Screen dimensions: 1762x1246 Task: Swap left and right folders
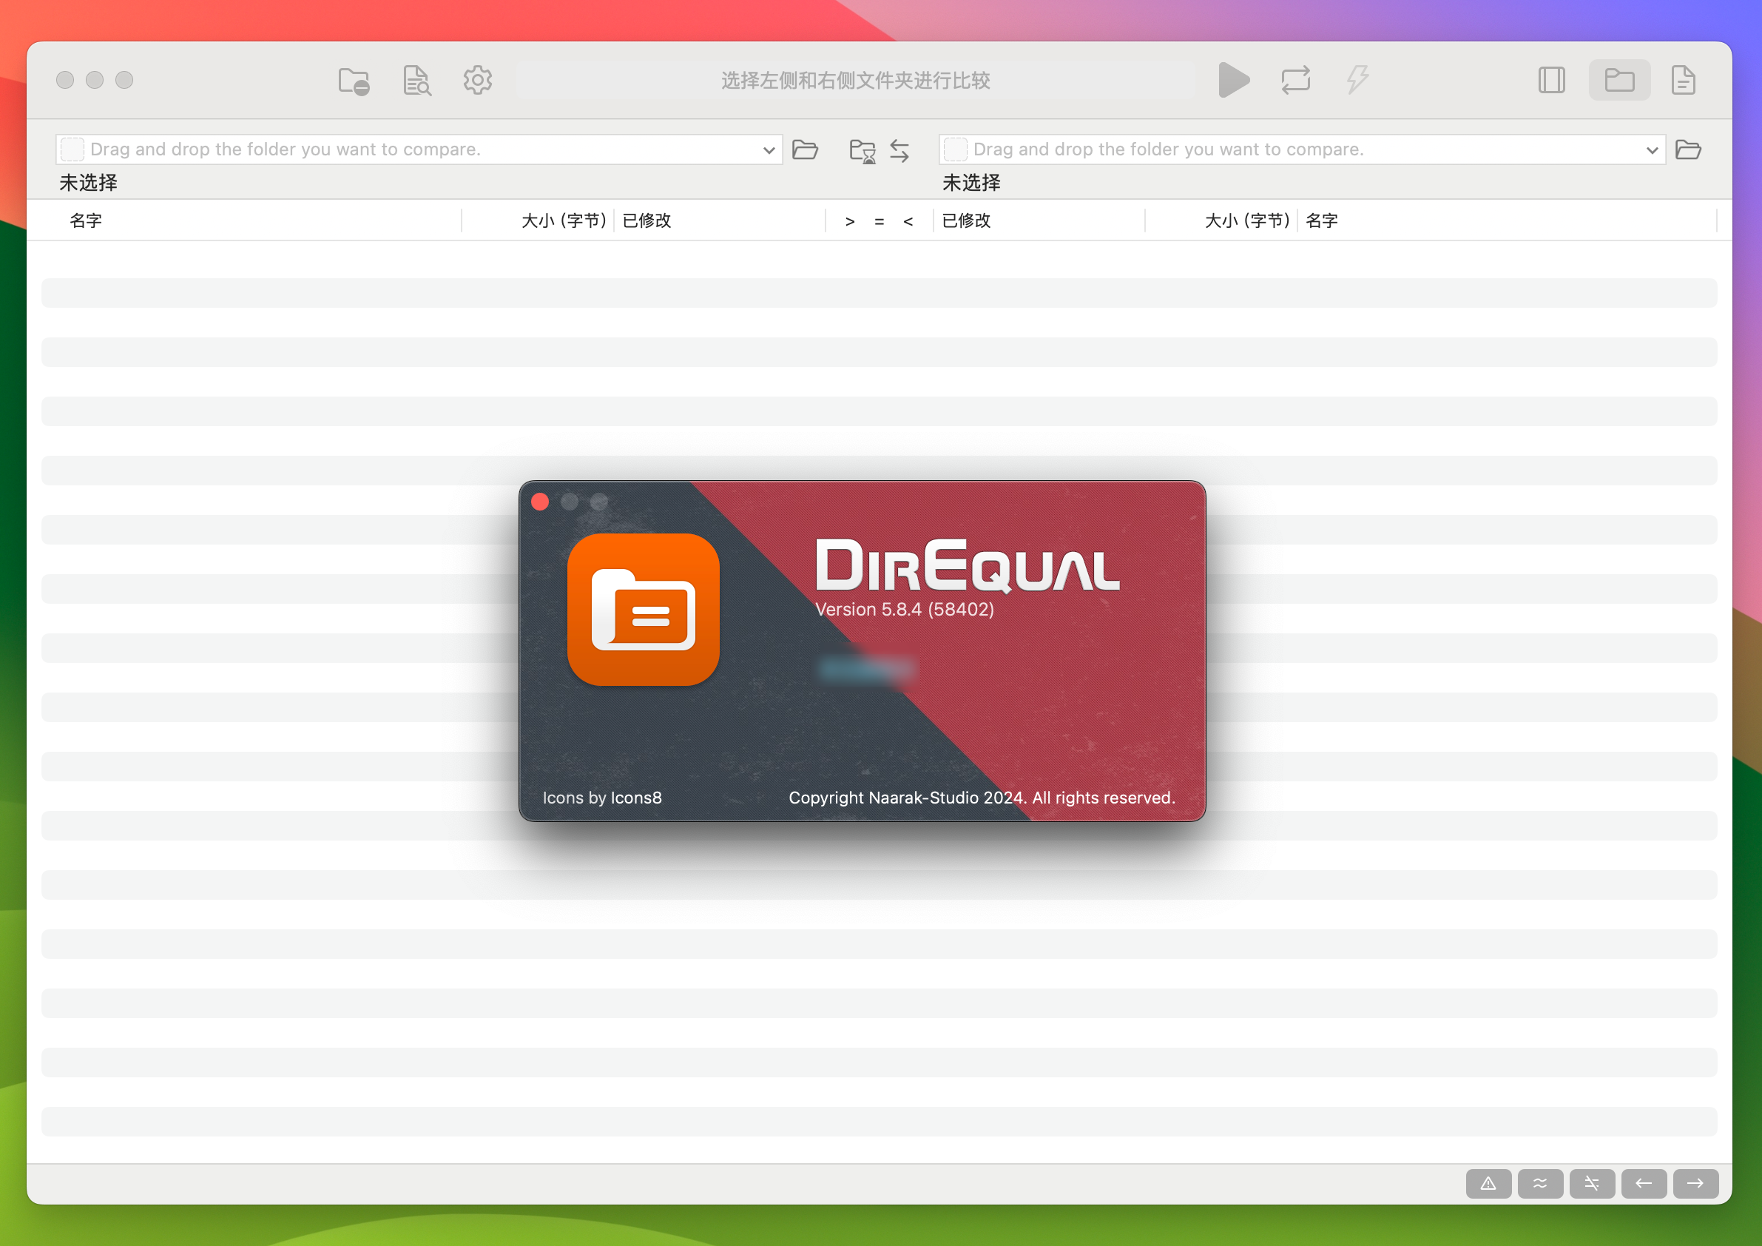[899, 149]
